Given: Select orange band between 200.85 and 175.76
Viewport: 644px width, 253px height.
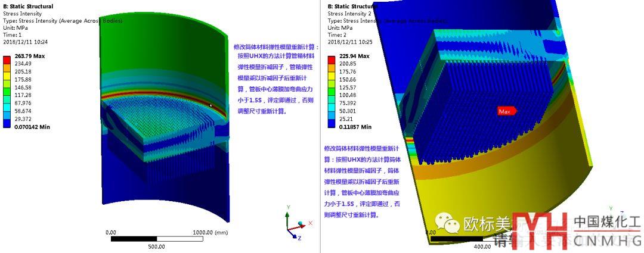Looking at the screenshot, I should pos(332,68).
